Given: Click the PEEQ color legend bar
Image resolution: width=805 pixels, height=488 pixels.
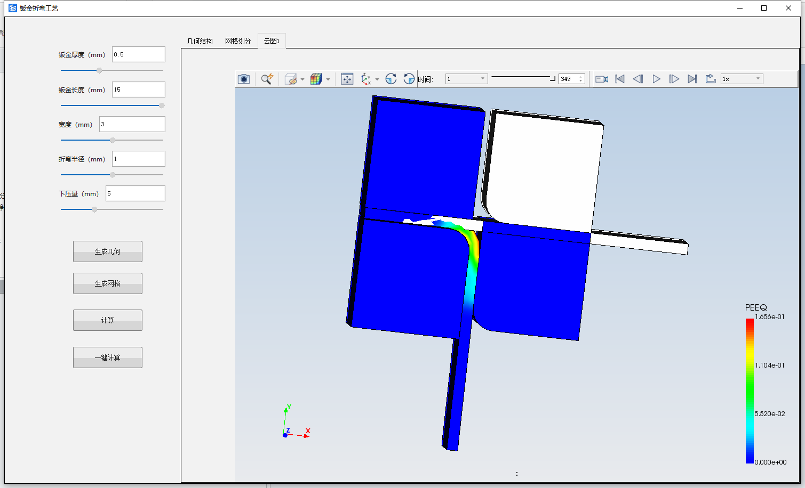Looking at the screenshot, I should tap(750, 391).
